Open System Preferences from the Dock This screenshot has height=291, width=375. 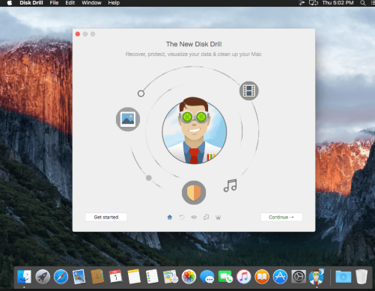(x=299, y=277)
